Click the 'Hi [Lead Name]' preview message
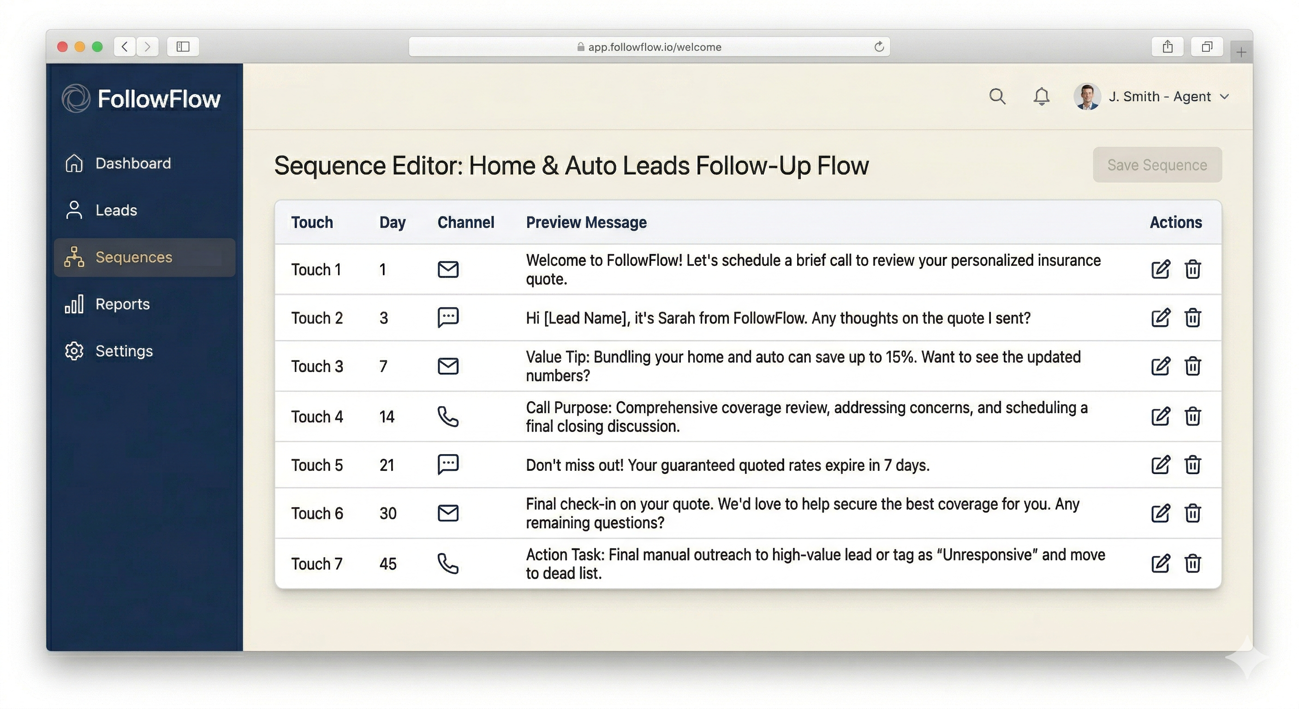Screen dimensions: 1299x709 pos(778,318)
